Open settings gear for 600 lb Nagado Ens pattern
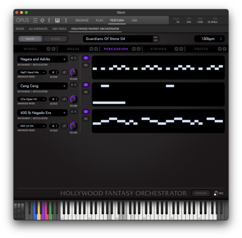242x238 pixels. pyautogui.click(x=86, y=119)
